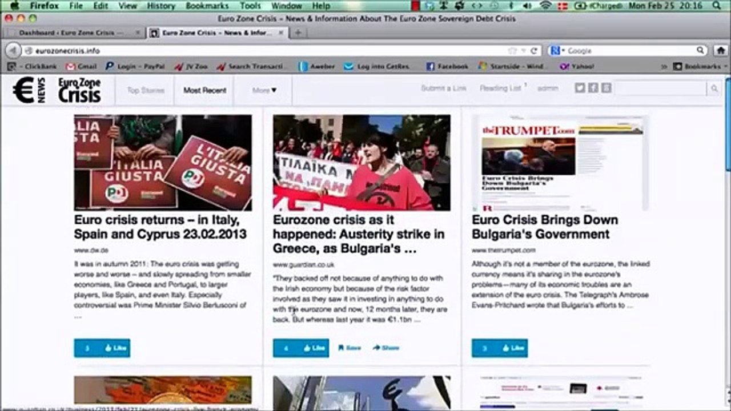Click the Wi-Fi status icon in menu bar
The image size is (731, 411).
point(545,6)
